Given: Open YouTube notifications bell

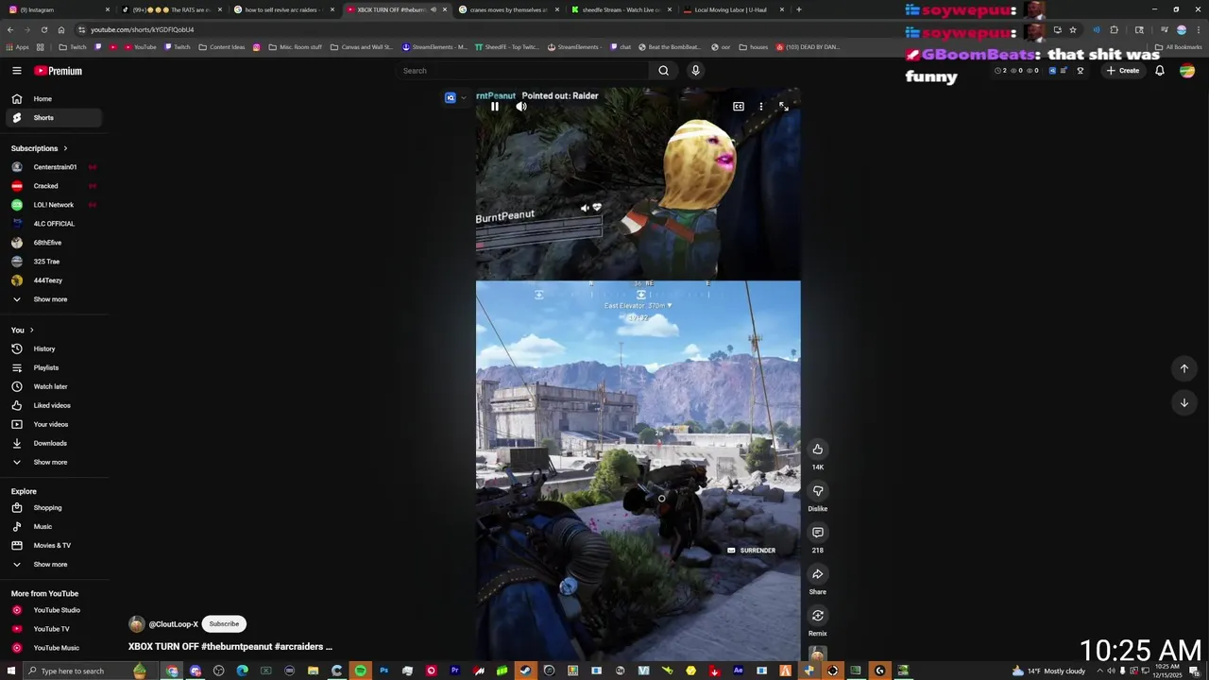Looking at the screenshot, I should coord(1160,71).
